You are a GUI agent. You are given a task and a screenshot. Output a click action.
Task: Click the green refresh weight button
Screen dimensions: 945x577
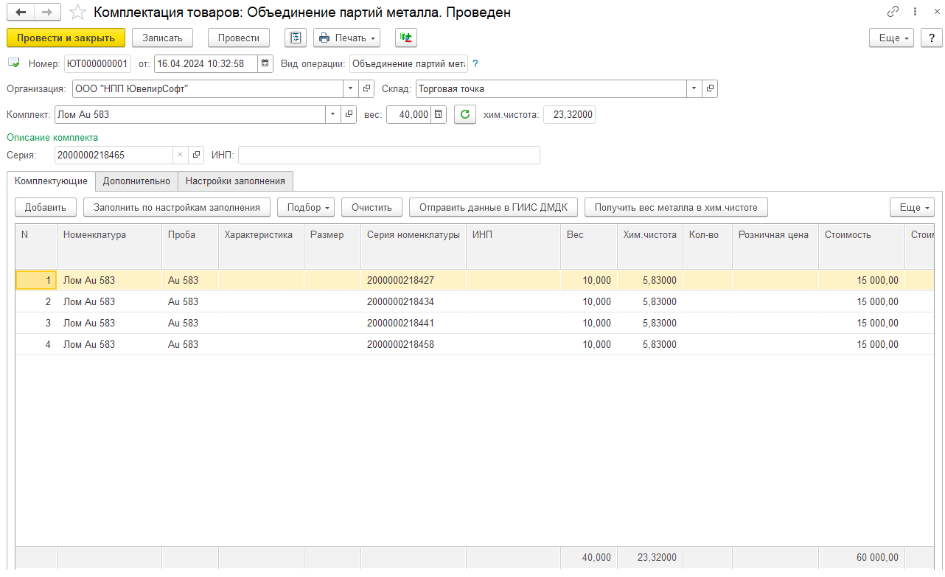point(464,115)
